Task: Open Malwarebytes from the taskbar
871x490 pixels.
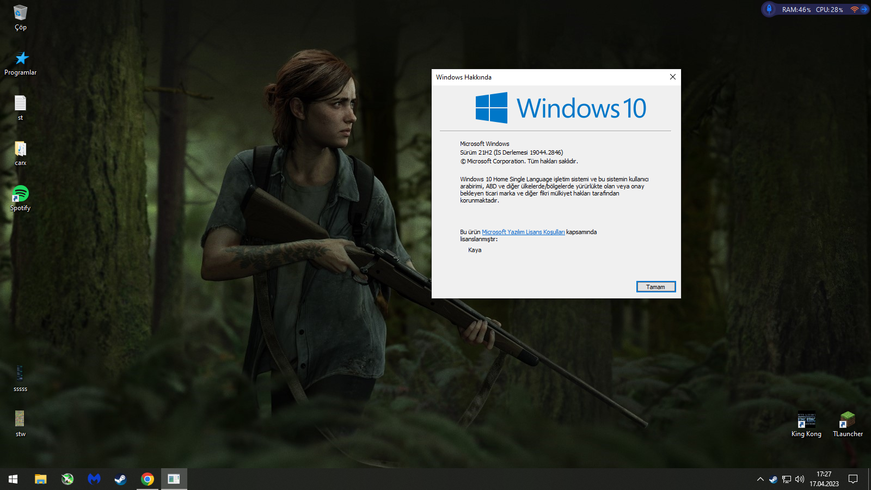Action: tap(94, 479)
